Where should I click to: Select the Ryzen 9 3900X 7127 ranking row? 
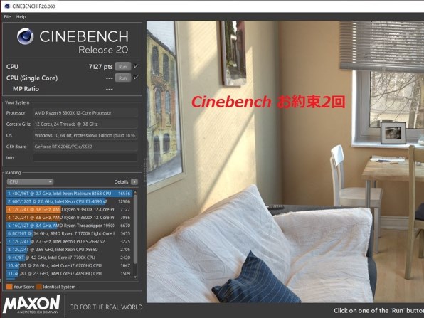(x=69, y=210)
